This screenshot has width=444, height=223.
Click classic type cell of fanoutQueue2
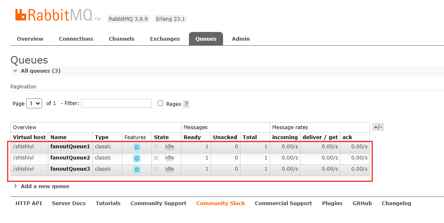pos(103,158)
